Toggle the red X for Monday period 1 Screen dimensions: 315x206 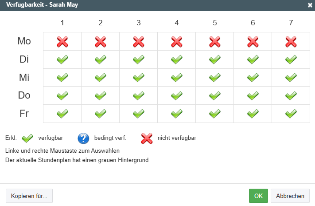[62, 41]
